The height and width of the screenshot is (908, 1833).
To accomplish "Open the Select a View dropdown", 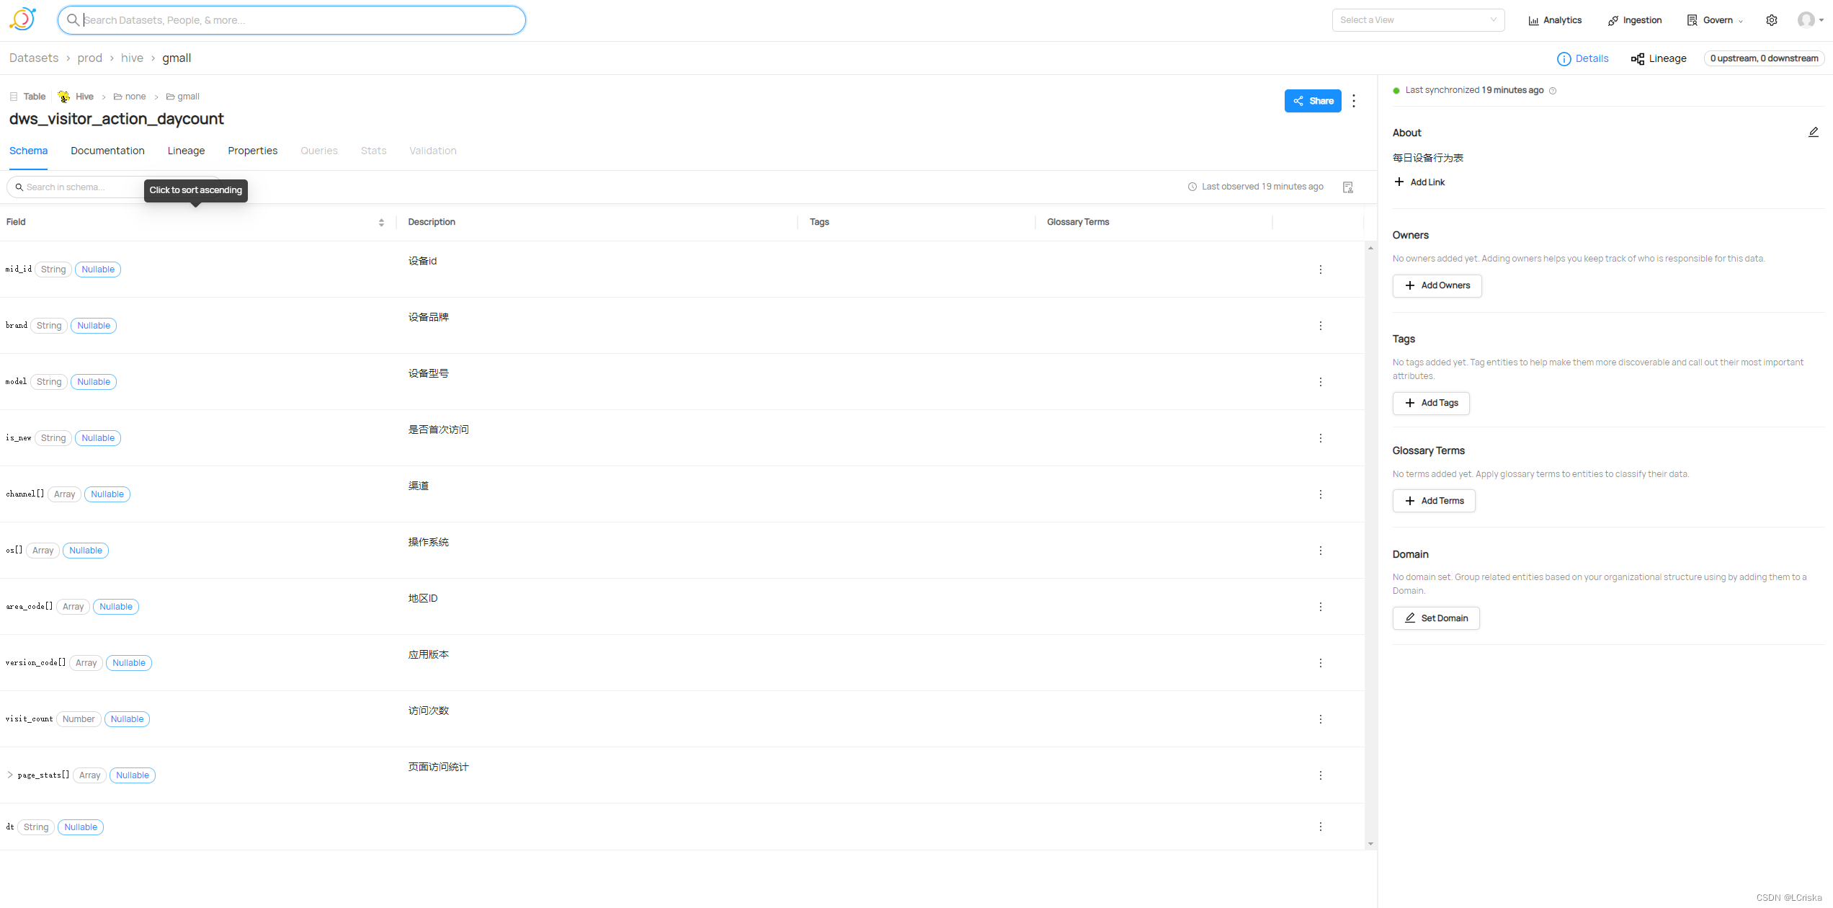I will click(1417, 20).
